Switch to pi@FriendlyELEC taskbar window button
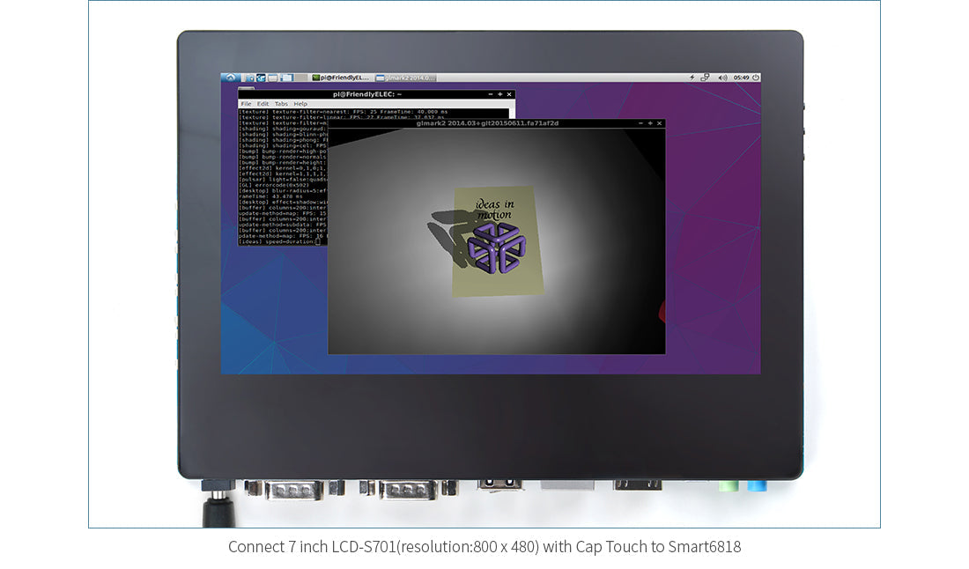Image resolution: width=969 pixels, height=569 pixels. pyautogui.click(x=342, y=78)
